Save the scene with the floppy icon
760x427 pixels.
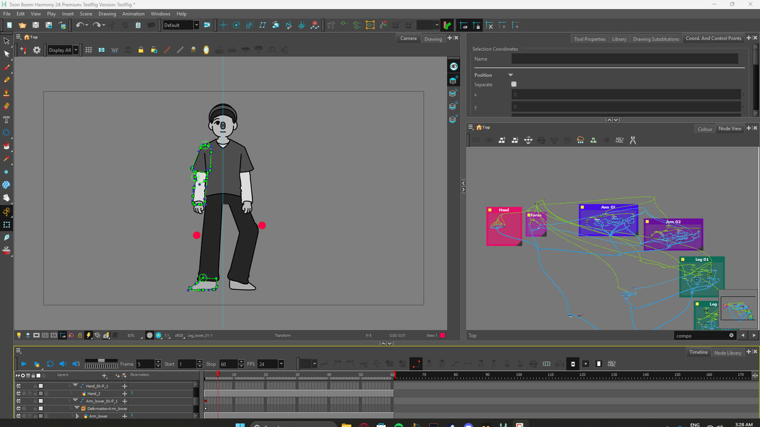(x=35, y=25)
